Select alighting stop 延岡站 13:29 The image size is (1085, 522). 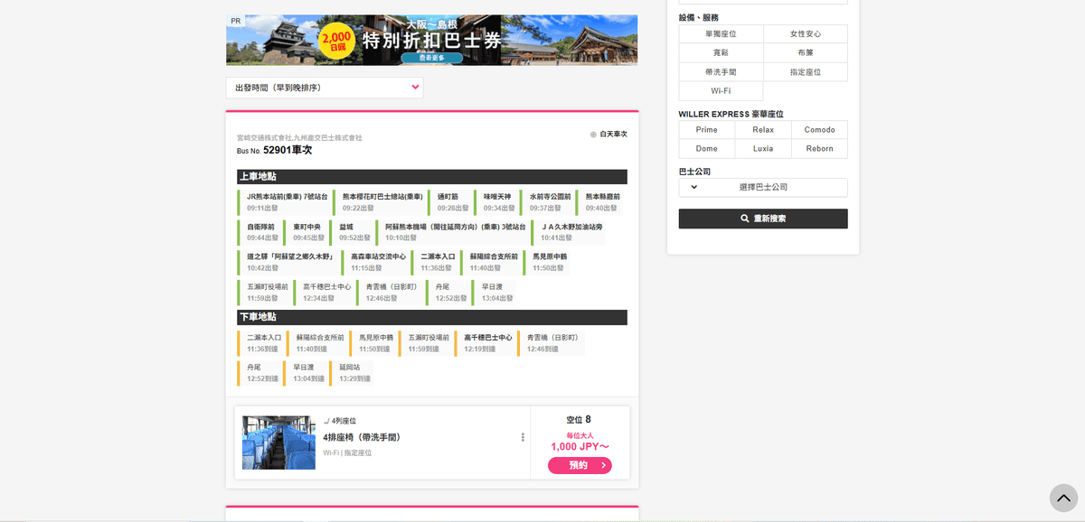353,372
